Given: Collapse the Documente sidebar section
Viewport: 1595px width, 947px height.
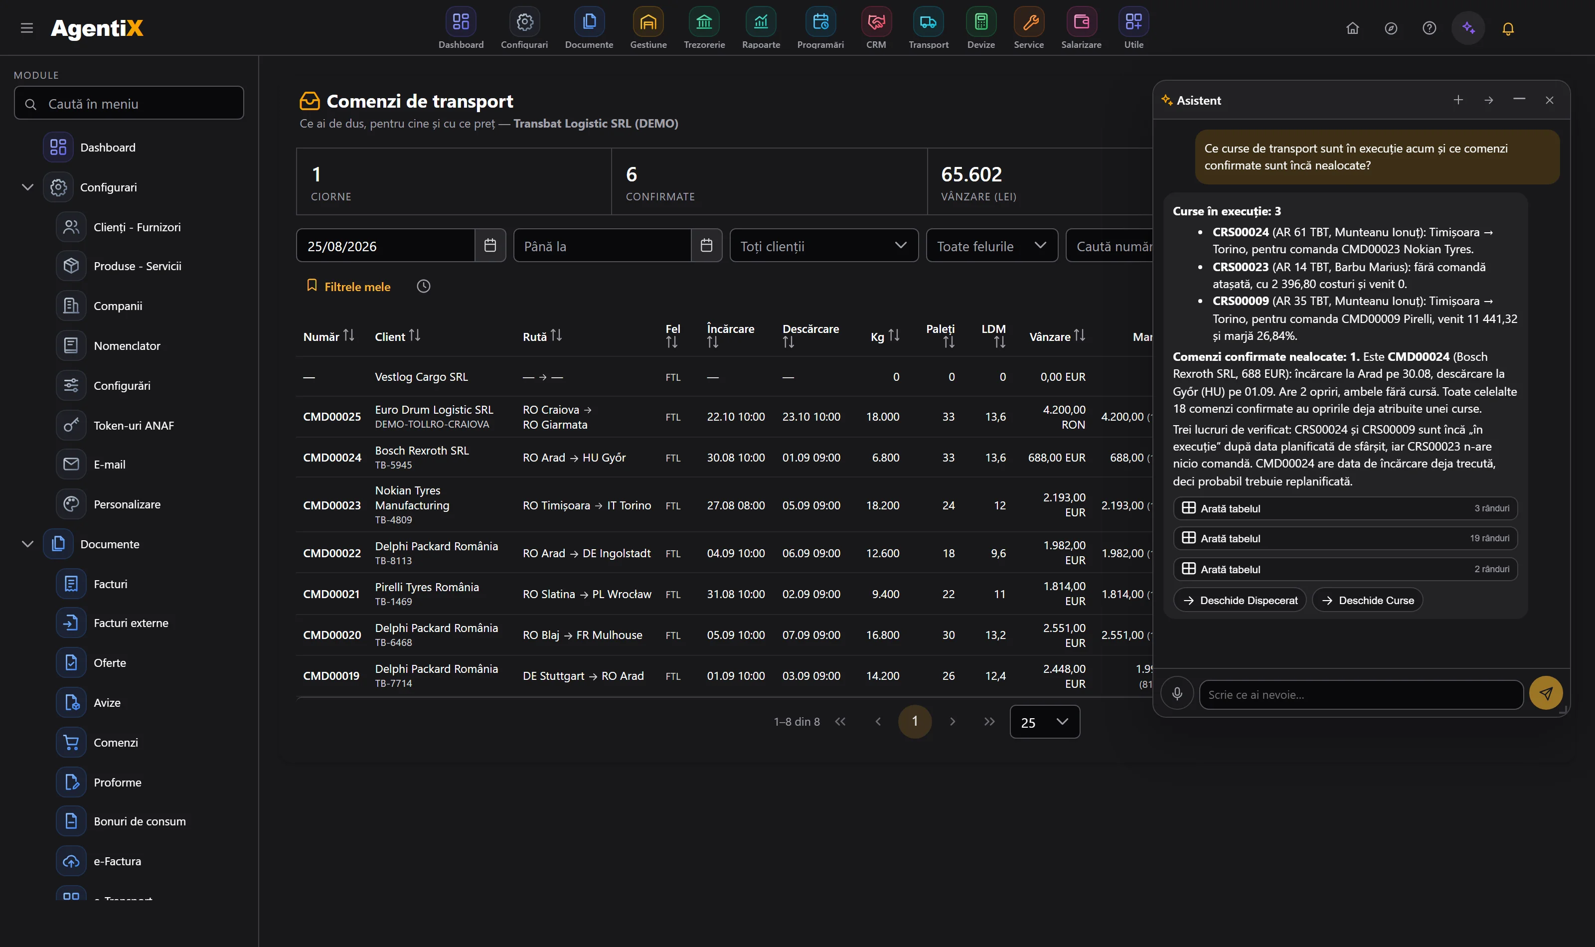Looking at the screenshot, I should 27,544.
